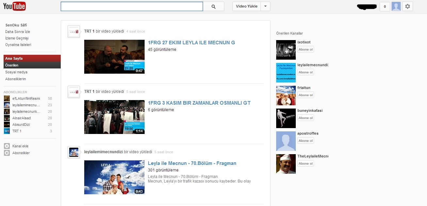Screen dimensions: 427x206
Task: Click TRT 1 avatar beside LEYLA ILE MECNUN feed item
Action: tap(74, 32)
